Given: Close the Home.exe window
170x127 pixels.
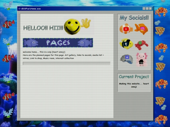Looking at the screenshot, I should pos(150,9).
